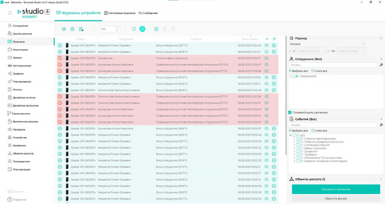The width and height of the screenshot is (385, 206).
Task: Click green check status icon in 10:04:24 row
Action: pos(60,45)
